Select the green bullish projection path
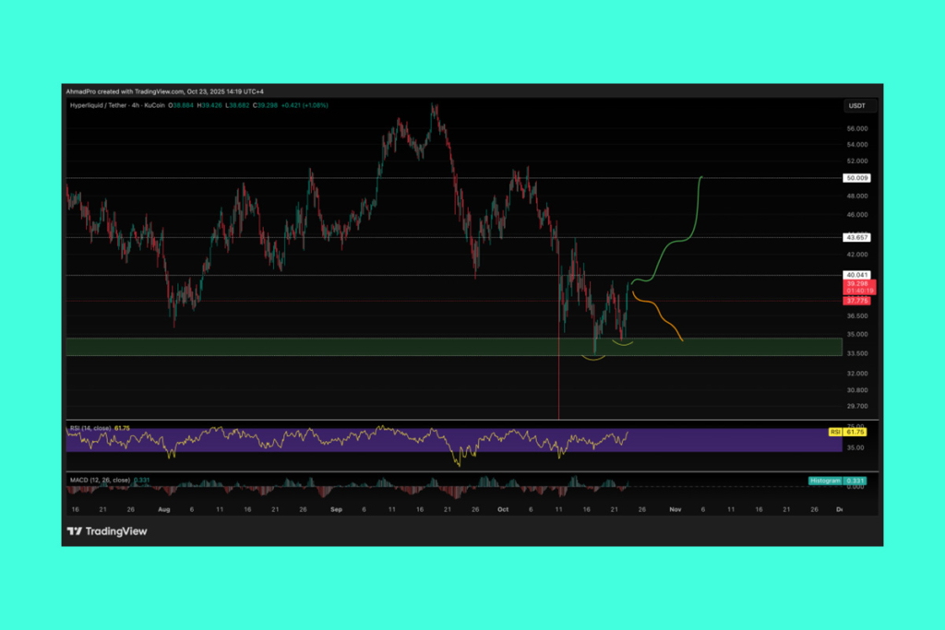 (x=678, y=243)
